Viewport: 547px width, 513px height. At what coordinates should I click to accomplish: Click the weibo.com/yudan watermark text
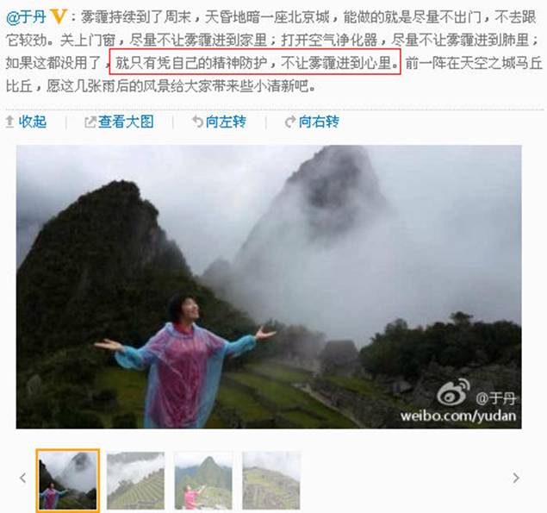coord(458,416)
